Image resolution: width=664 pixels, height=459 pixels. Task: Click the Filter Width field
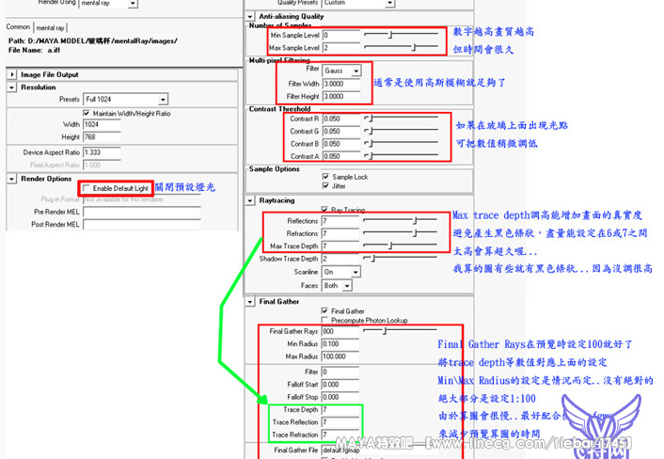point(341,84)
